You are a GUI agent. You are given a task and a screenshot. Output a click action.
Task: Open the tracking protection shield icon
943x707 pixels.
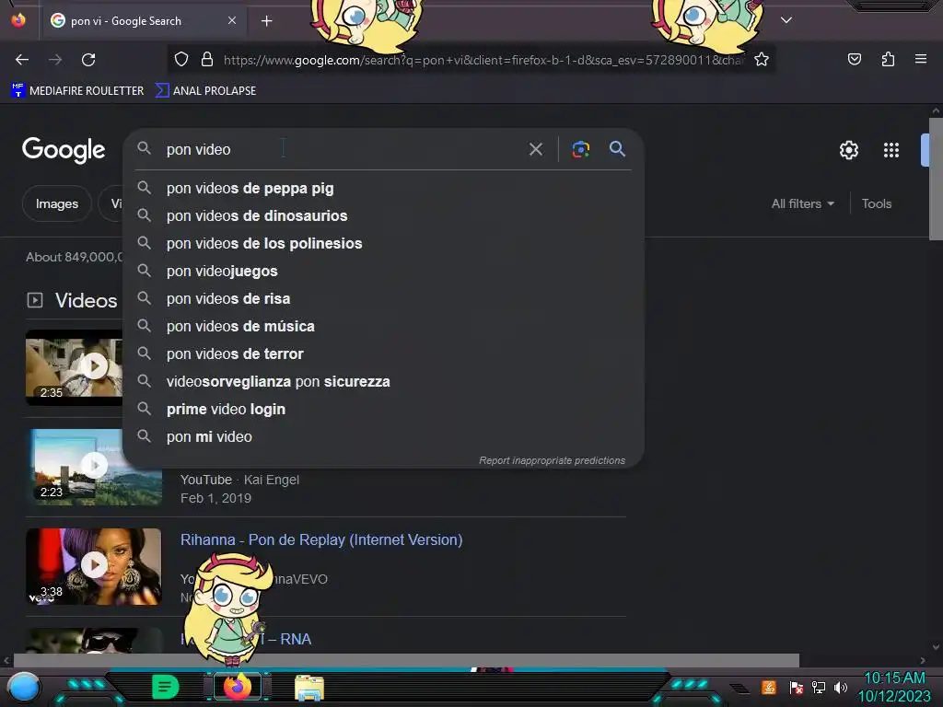(181, 59)
